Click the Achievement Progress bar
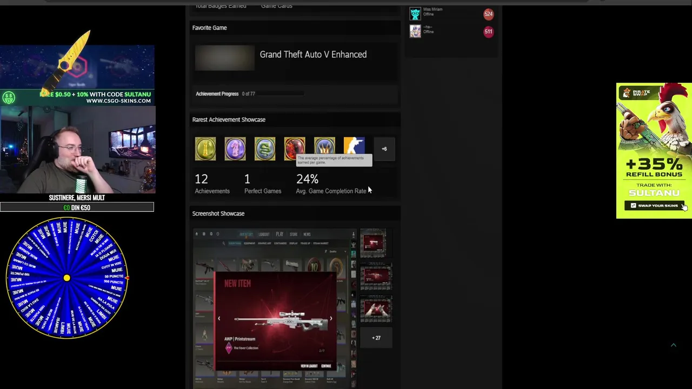The height and width of the screenshot is (389, 692). [280, 94]
